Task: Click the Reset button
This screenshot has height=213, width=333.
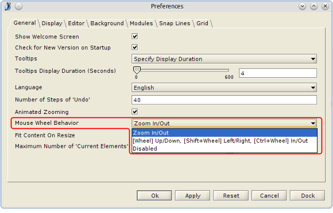Action: [x=231, y=195]
